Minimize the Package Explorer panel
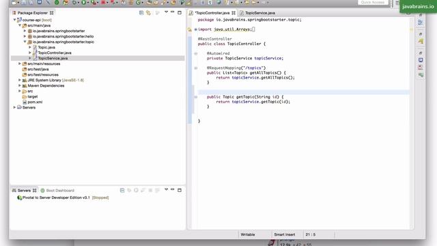Image resolution: width=437 pixels, height=246 pixels. point(173,12)
